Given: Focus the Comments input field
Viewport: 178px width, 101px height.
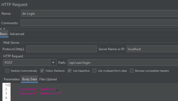Looking at the screenshot, I should [99, 23].
